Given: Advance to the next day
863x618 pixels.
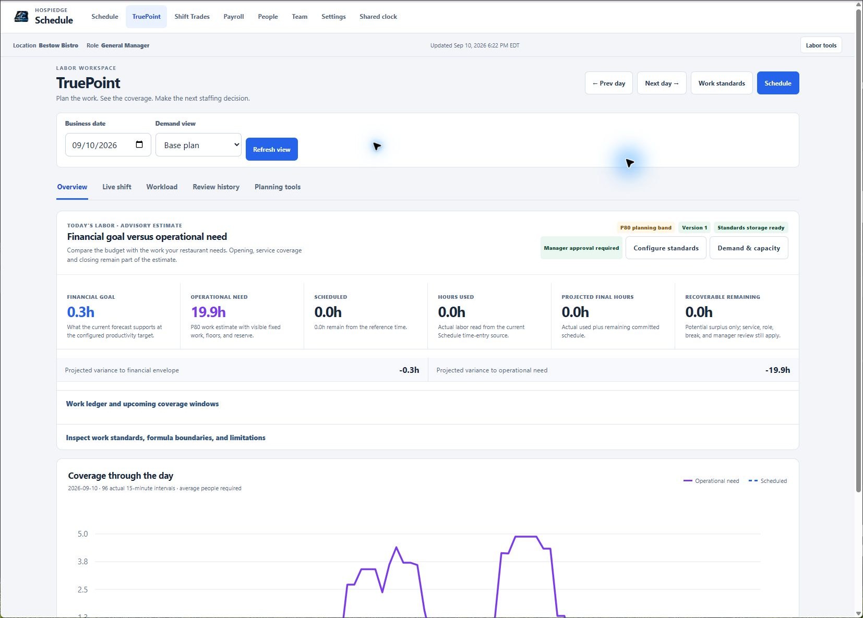Looking at the screenshot, I should [x=662, y=83].
